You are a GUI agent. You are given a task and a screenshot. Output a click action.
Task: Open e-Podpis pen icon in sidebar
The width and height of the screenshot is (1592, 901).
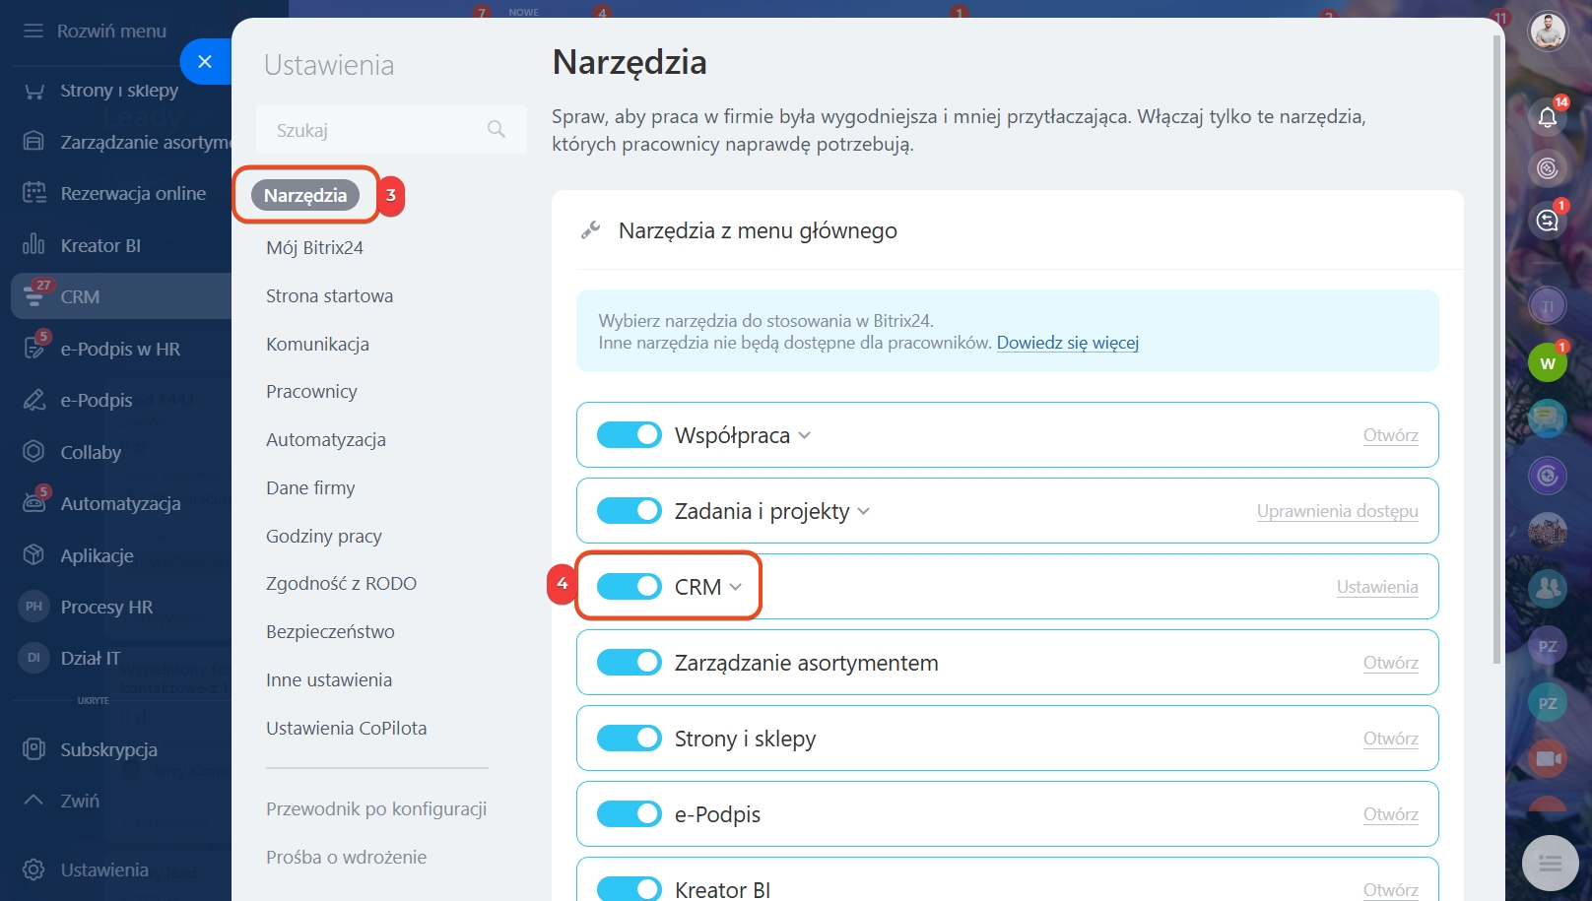click(x=33, y=400)
